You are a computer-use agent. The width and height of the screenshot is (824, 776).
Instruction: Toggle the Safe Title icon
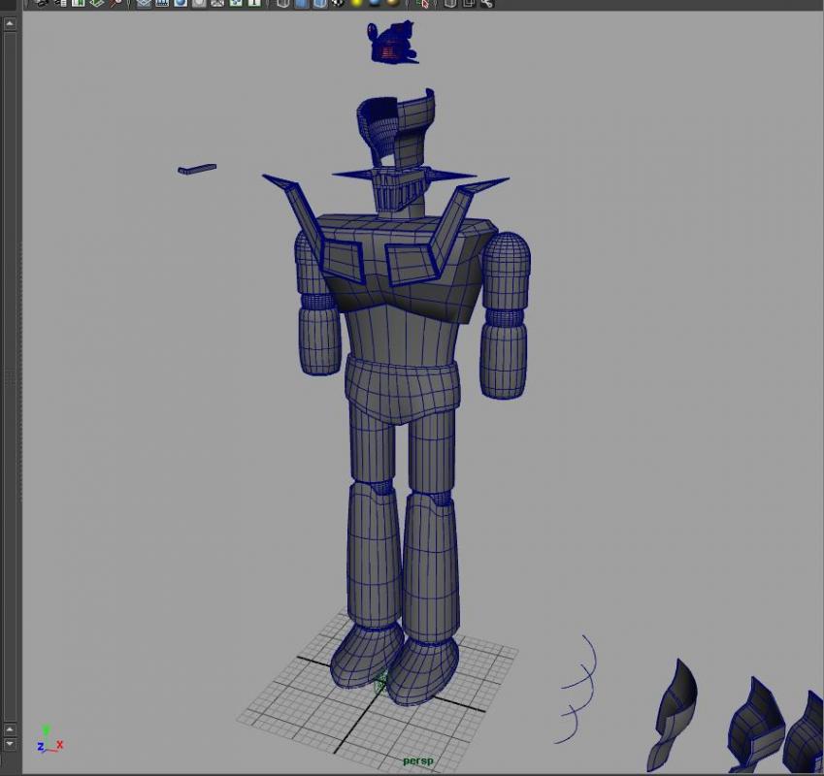pos(254,3)
